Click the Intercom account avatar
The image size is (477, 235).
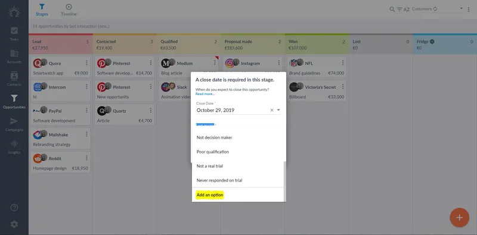tap(38, 87)
